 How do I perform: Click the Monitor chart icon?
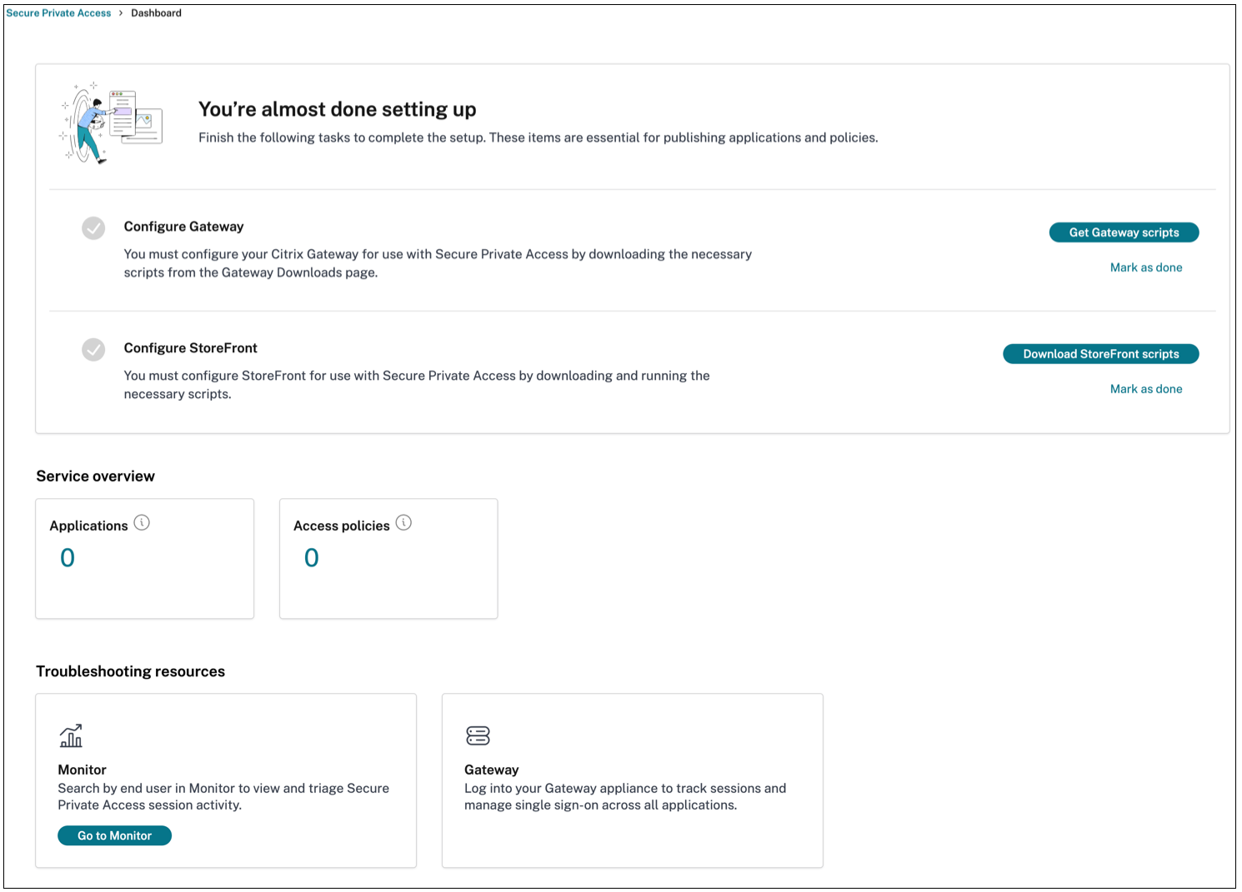click(71, 735)
